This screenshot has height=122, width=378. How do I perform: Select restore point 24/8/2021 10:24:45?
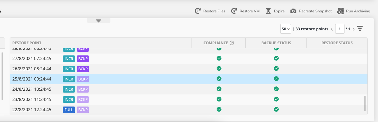click(x=189, y=89)
